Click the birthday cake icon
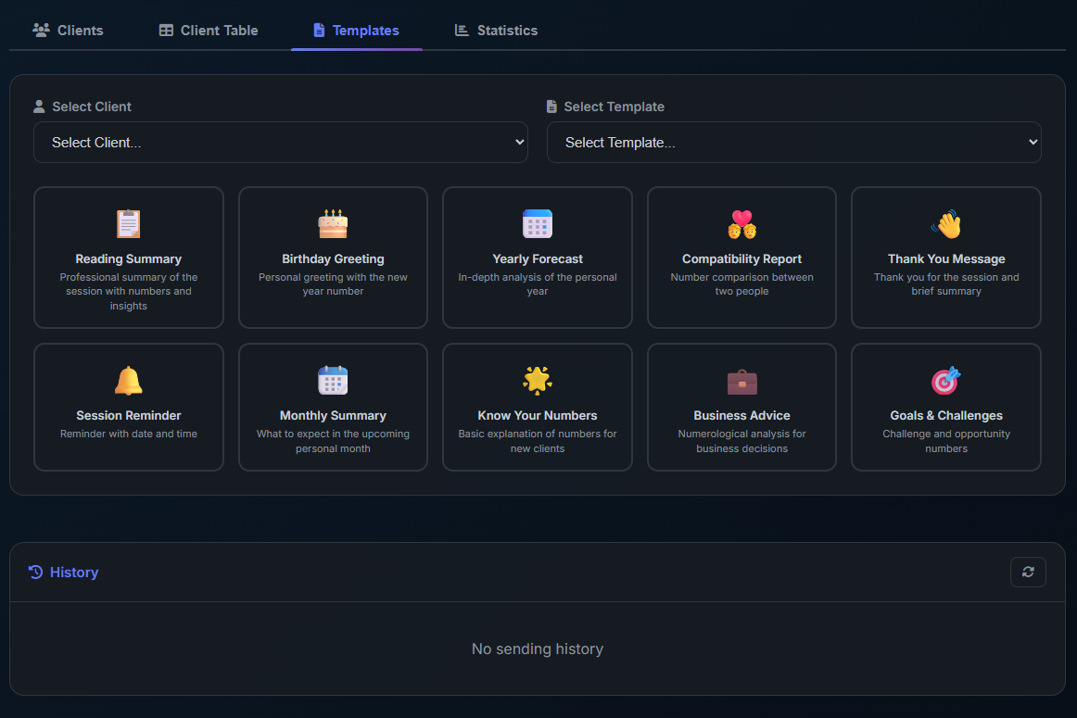The height and width of the screenshot is (718, 1077). click(333, 224)
